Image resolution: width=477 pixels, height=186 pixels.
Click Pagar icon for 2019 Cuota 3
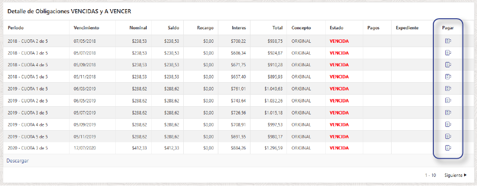[x=448, y=112]
